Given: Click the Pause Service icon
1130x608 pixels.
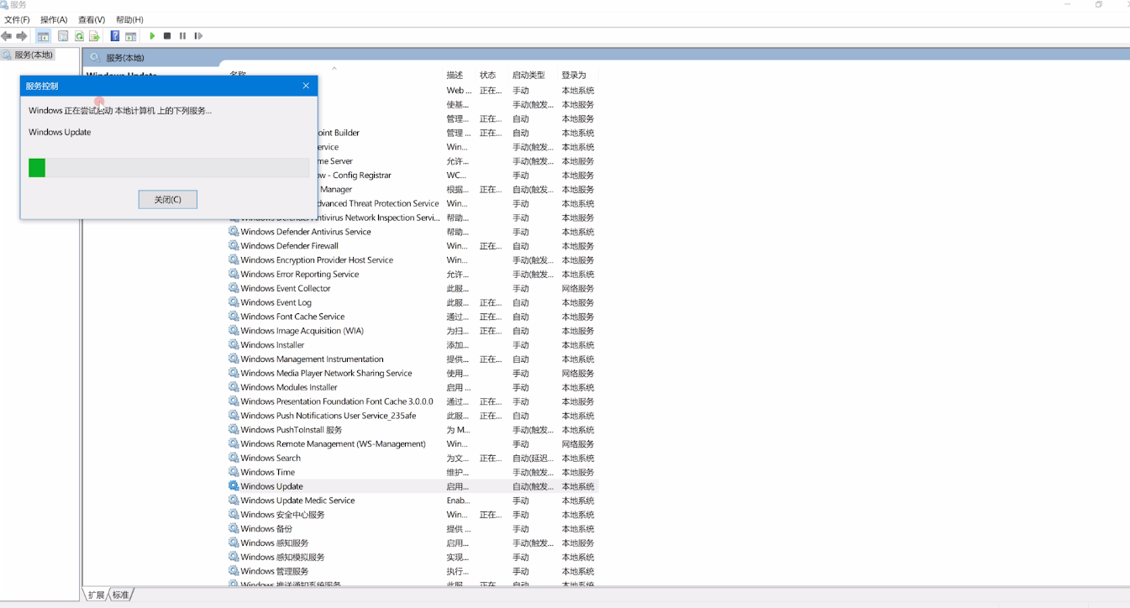Looking at the screenshot, I should click(x=182, y=36).
